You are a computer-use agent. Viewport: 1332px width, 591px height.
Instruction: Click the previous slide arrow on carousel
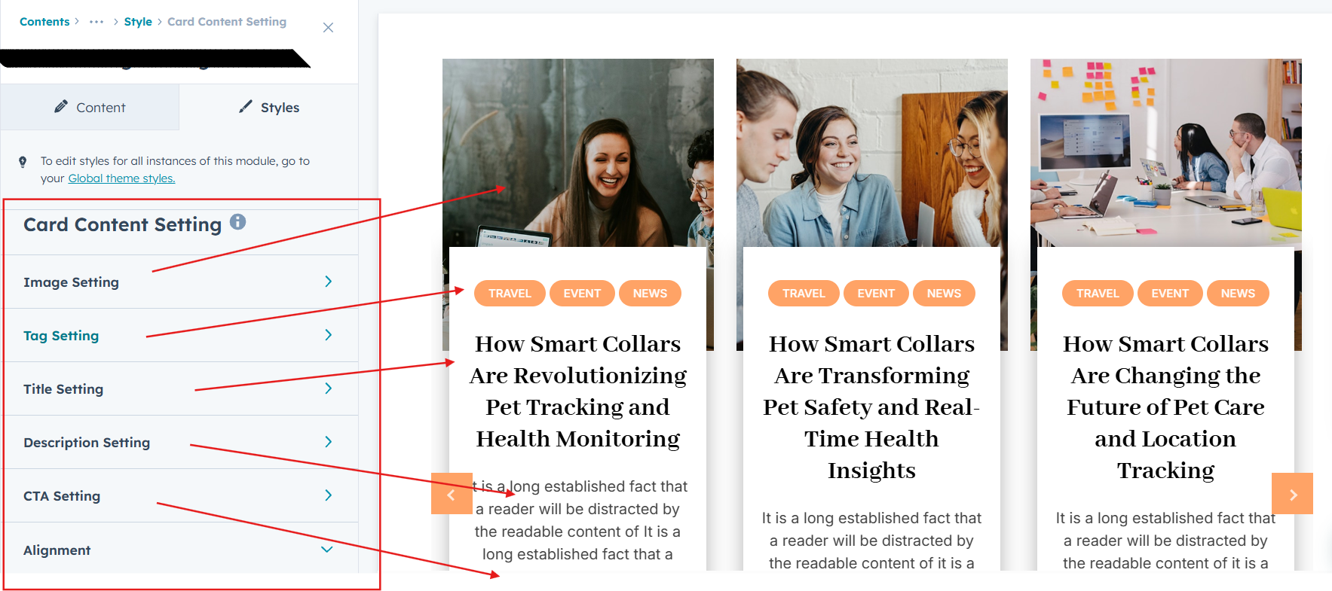pos(452,494)
